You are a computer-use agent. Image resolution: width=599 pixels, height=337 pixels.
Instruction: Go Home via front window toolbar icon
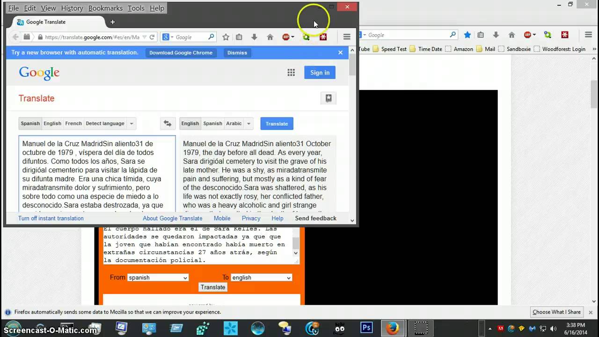click(270, 37)
